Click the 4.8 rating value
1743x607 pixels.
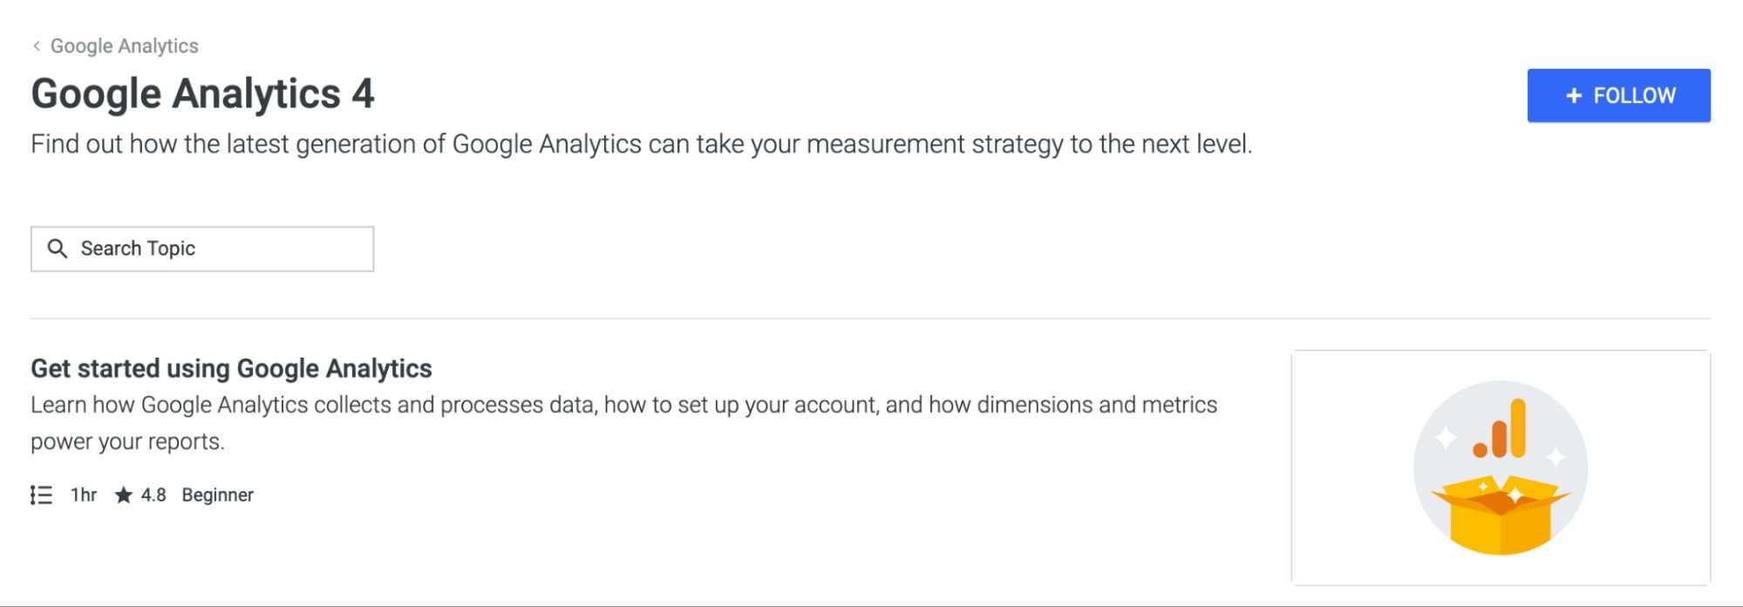tap(153, 495)
